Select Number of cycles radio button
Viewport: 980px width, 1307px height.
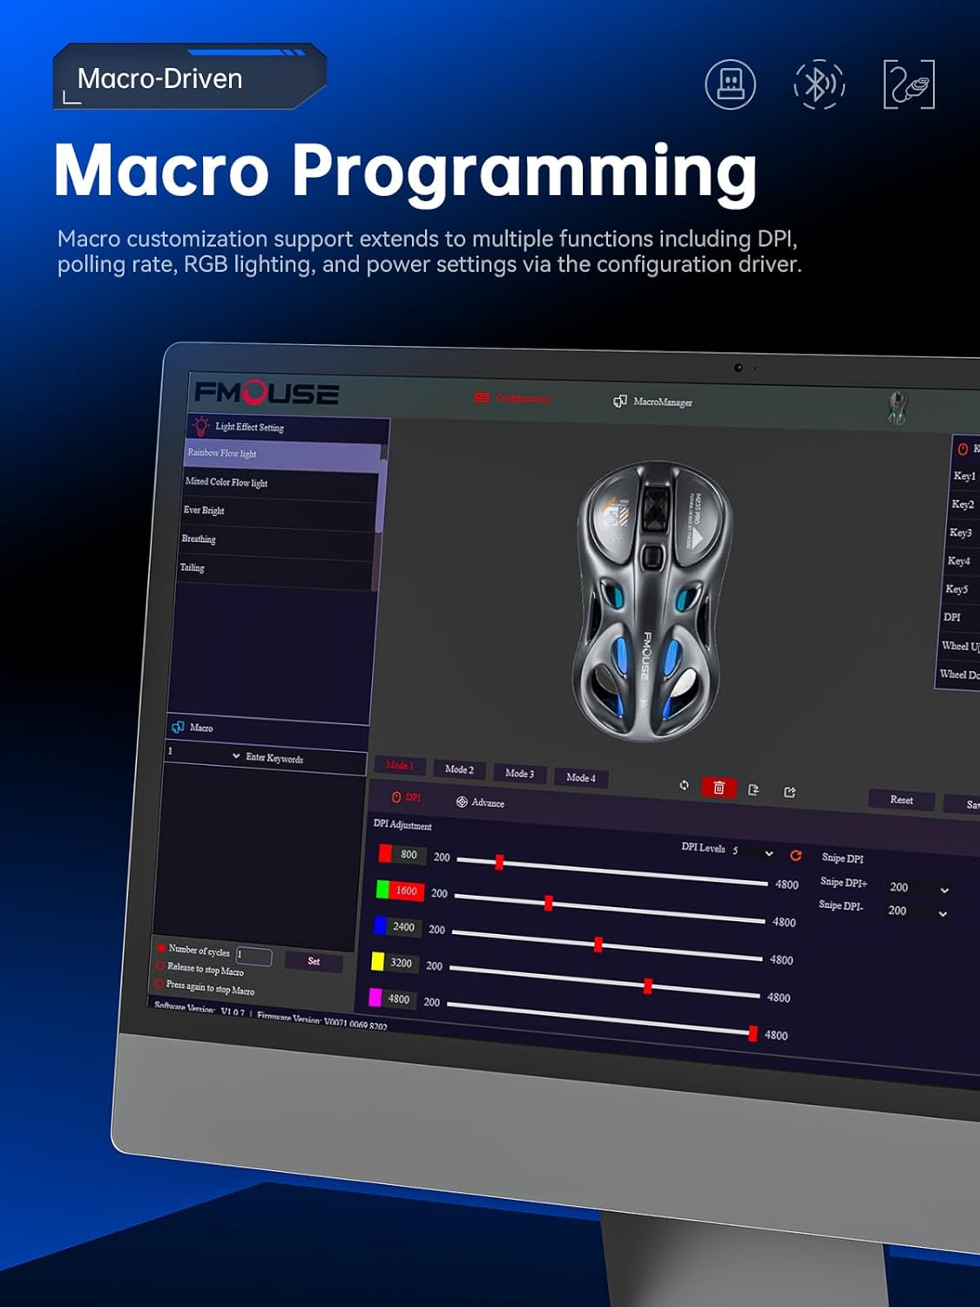[x=161, y=948]
